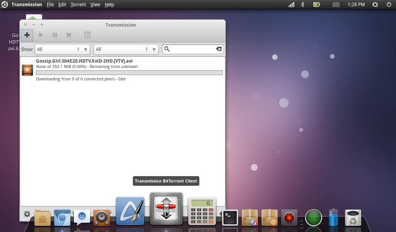Image resolution: width=396 pixels, height=232 pixels.
Task: Click the battery indicator in the top panel
Action: tap(316, 5)
